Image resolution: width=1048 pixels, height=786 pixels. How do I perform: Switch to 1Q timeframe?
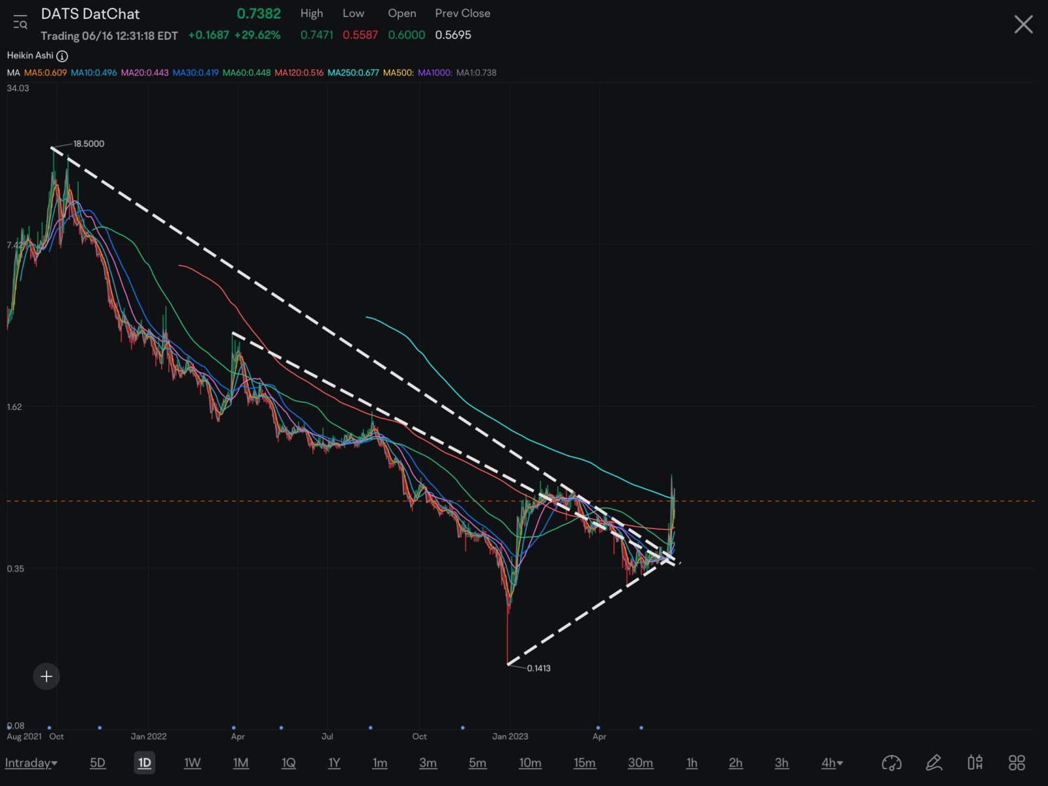289,763
